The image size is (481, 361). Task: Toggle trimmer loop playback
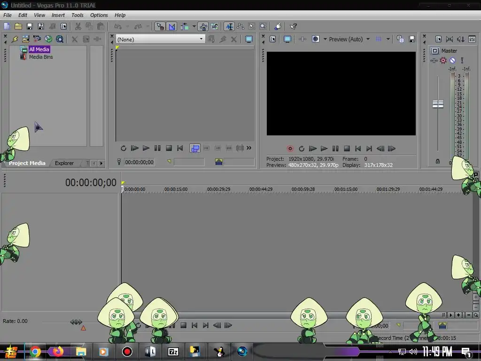pos(124,148)
